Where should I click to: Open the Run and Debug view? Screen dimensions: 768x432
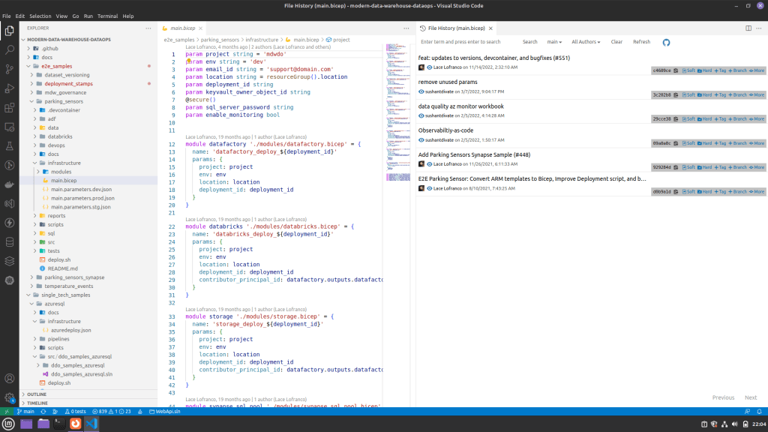(10, 88)
